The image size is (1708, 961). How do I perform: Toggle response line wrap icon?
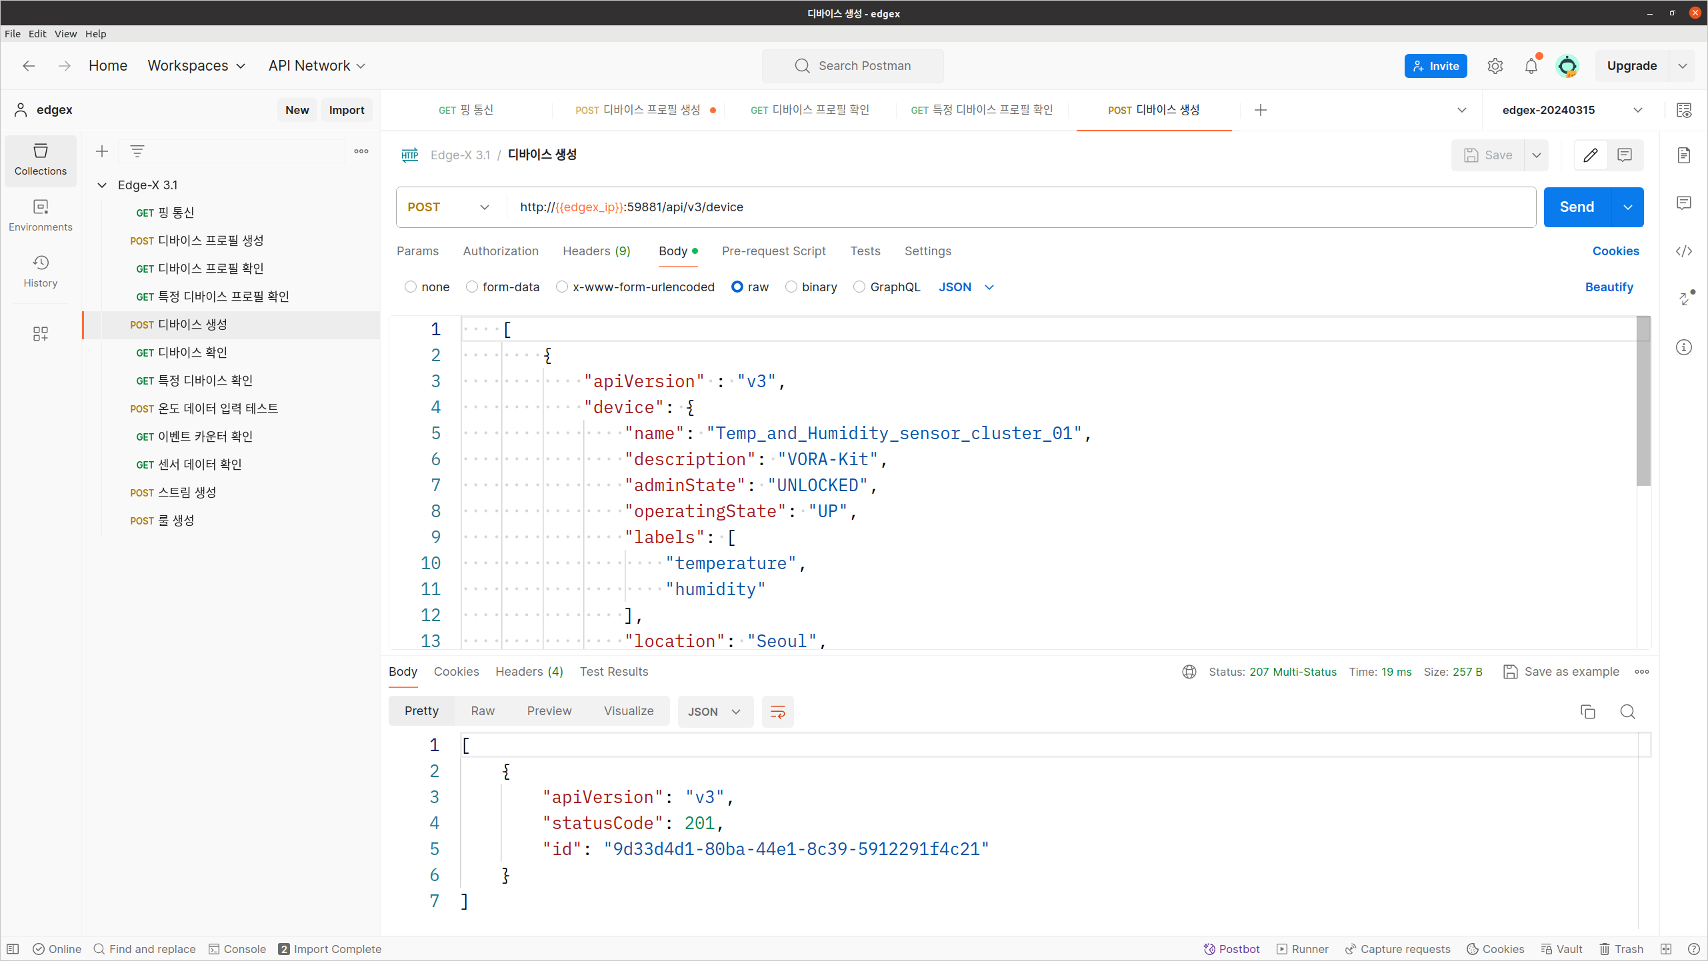777,712
